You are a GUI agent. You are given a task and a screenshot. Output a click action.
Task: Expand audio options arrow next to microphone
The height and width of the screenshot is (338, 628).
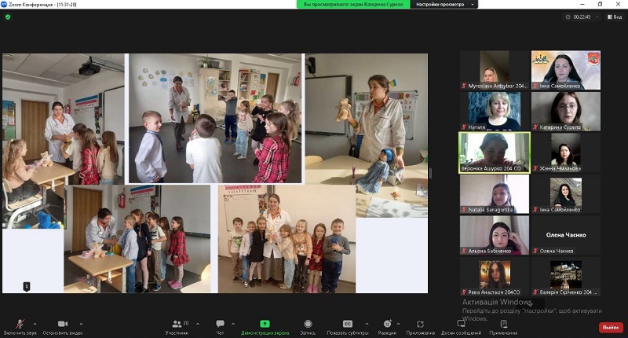click(x=36, y=323)
